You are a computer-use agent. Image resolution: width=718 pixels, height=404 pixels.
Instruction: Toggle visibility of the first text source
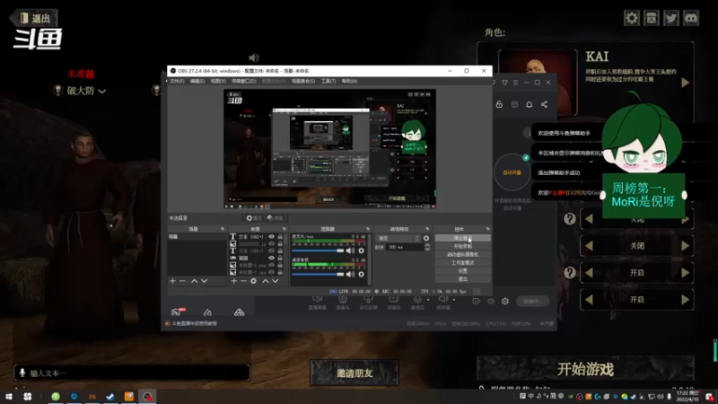click(x=272, y=237)
